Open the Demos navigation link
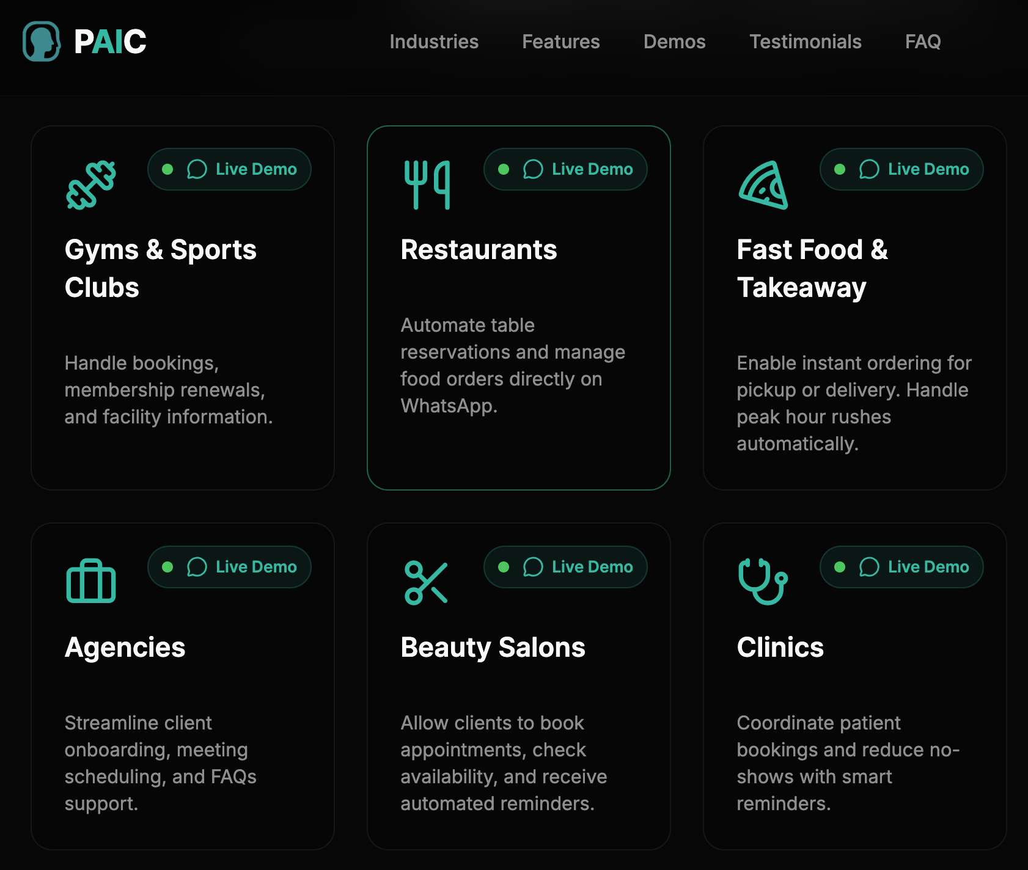This screenshot has width=1028, height=870. (x=674, y=42)
